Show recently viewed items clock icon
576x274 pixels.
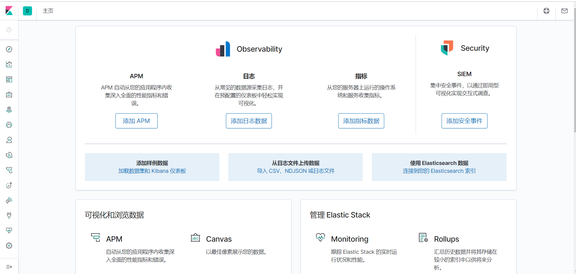pyautogui.click(x=9, y=30)
